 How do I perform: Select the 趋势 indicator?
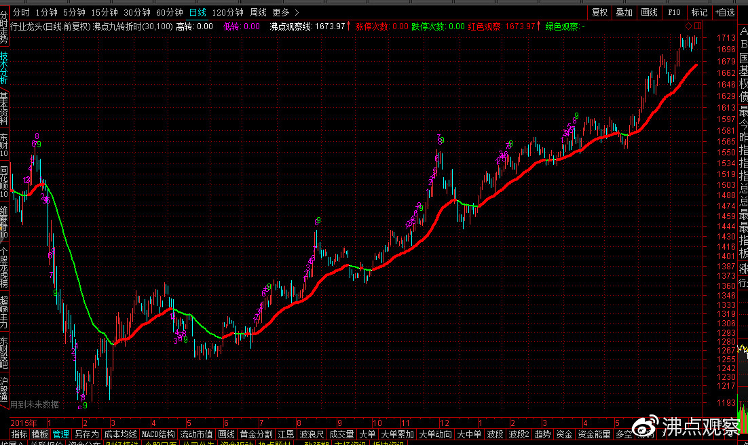(x=542, y=435)
